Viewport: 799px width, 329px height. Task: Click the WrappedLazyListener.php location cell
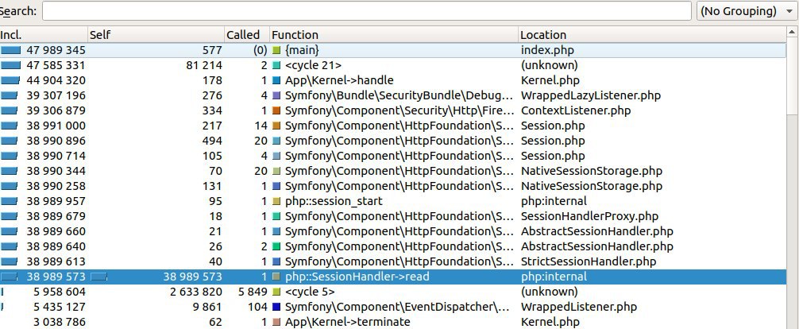(x=591, y=95)
